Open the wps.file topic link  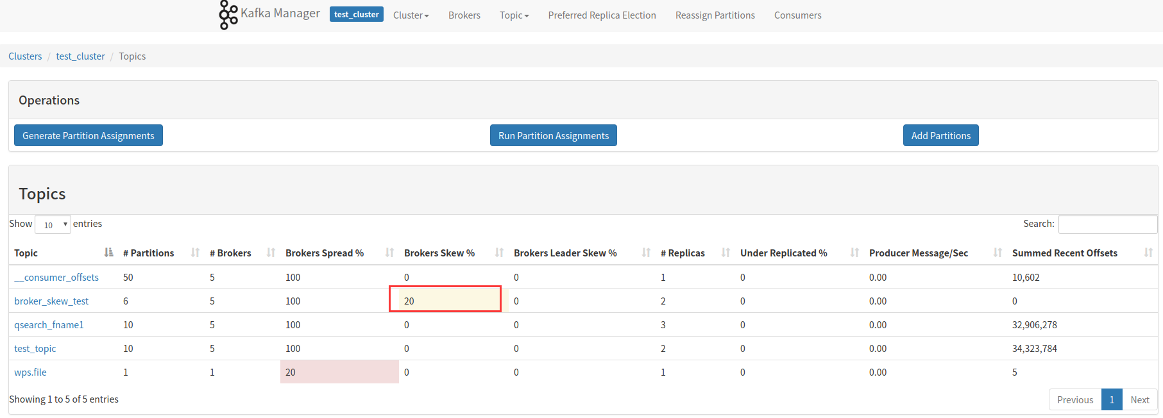[30, 372]
